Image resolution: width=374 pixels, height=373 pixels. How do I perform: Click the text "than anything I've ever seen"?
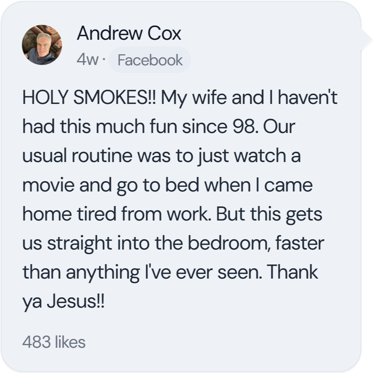[141, 272]
